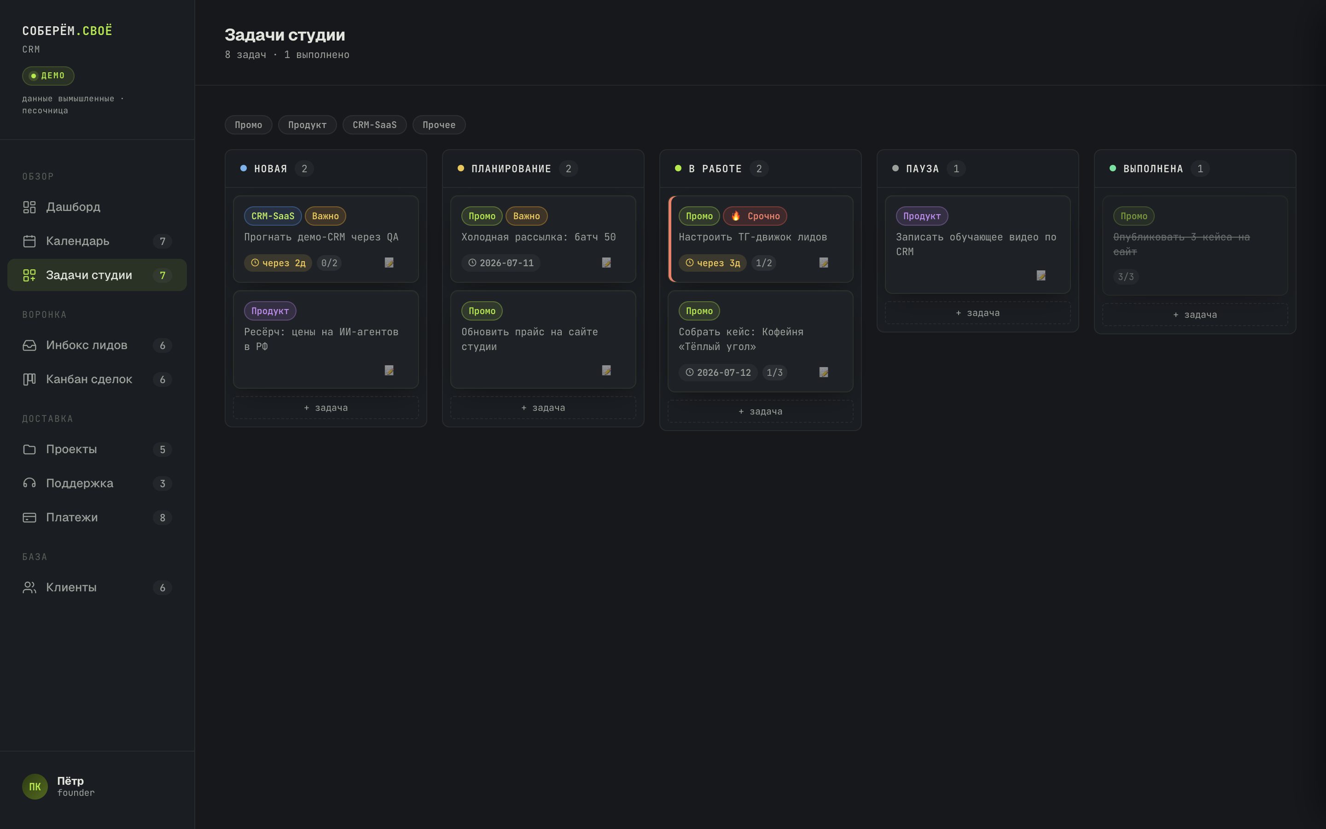Click the Платежи card icon
This screenshot has width=1326, height=829.
pyautogui.click(x=29, y=518)
